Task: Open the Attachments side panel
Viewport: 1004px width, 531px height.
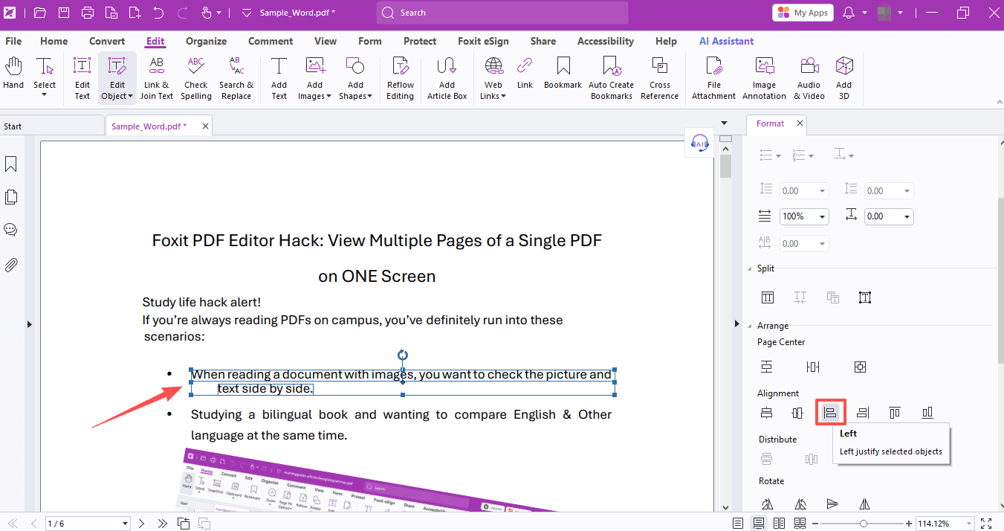Action: 11,265
